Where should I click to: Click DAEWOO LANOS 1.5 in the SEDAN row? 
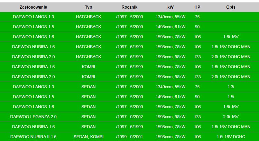pyautogui.click(x=33, y=97)
